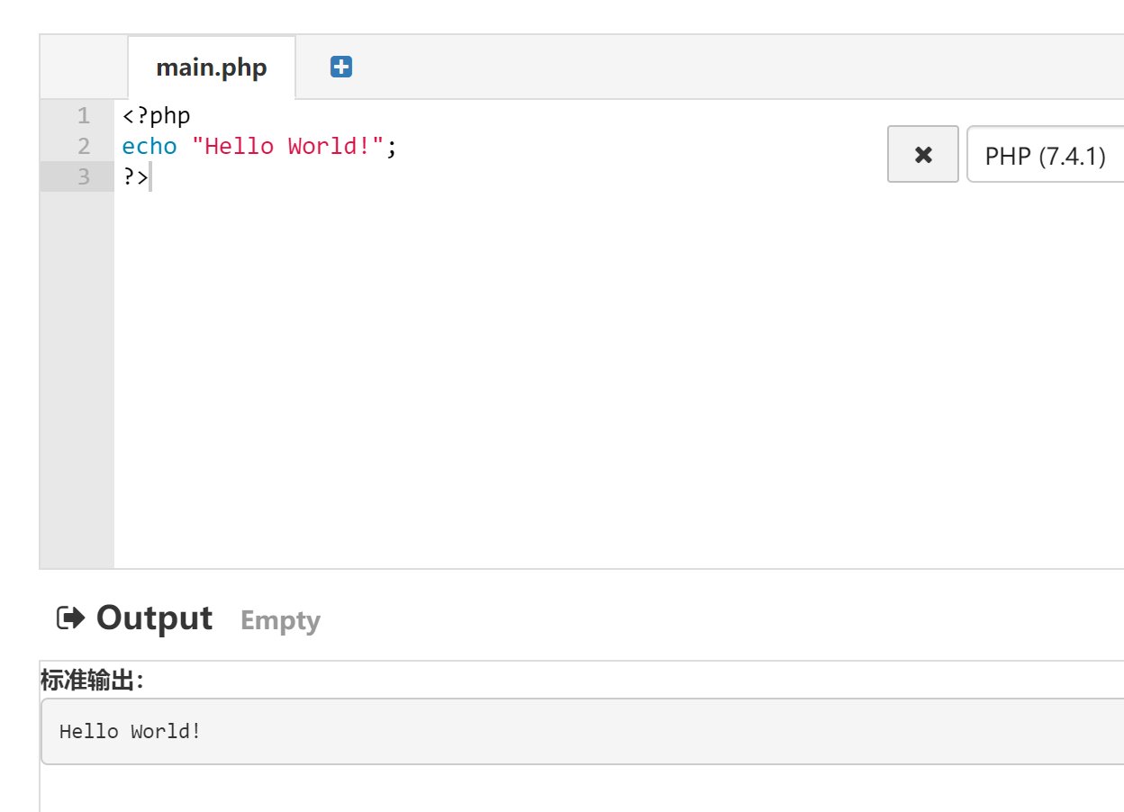Click the blue echo keyword in code
1124x812 pixels.
(150, 146)
